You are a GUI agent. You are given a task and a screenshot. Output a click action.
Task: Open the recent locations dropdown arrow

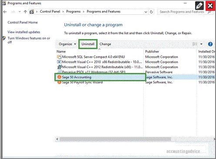click(20, 12)
